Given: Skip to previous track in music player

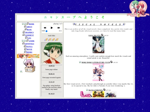Looking at the screenshot, I should click(45, 28).
